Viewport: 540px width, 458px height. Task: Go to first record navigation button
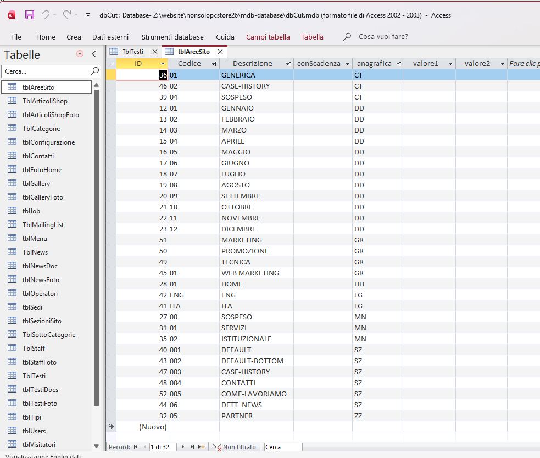click(136, 447)
